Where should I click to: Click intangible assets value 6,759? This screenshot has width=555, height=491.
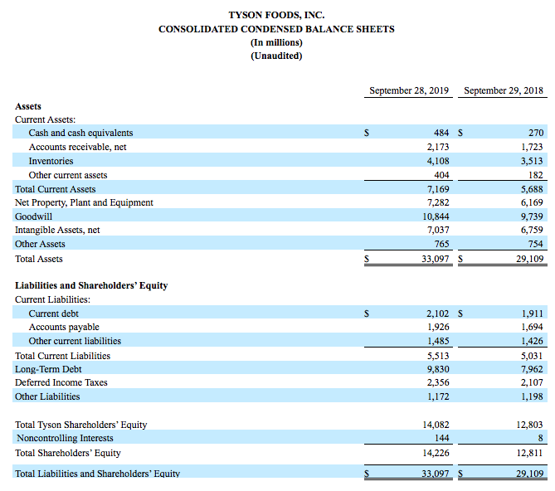532,231
